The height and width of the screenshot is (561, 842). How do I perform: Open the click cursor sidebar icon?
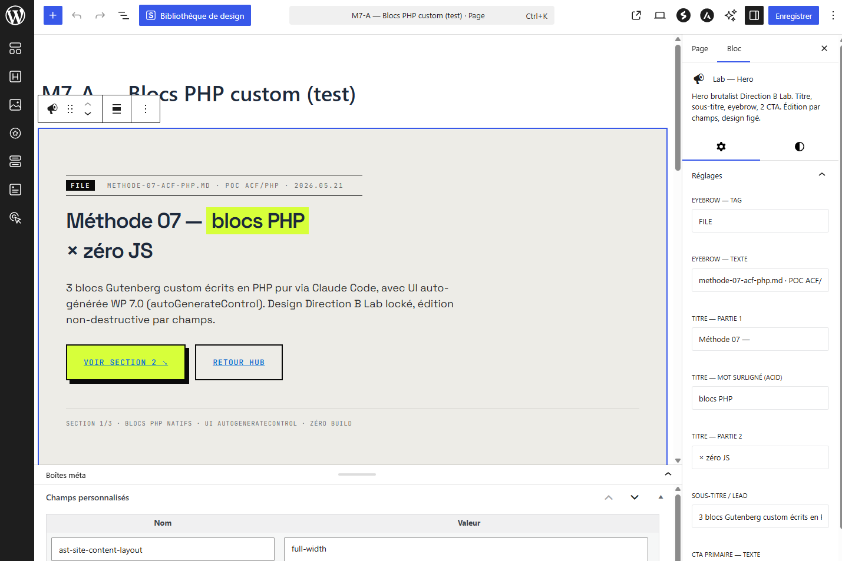coord(15,218)
